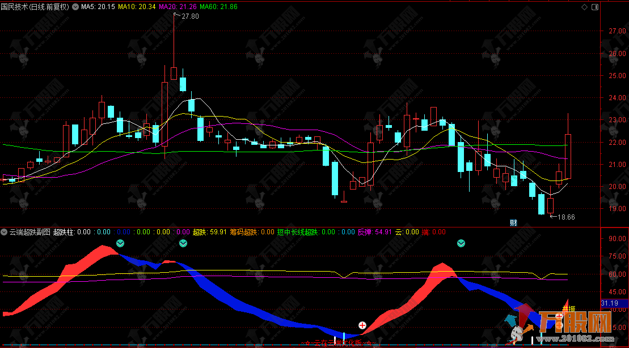Viewport: 629px width, 348px height.
Task: Click the red plus signal icon near the indicator bottom
Action: click(x=362, y=325)
